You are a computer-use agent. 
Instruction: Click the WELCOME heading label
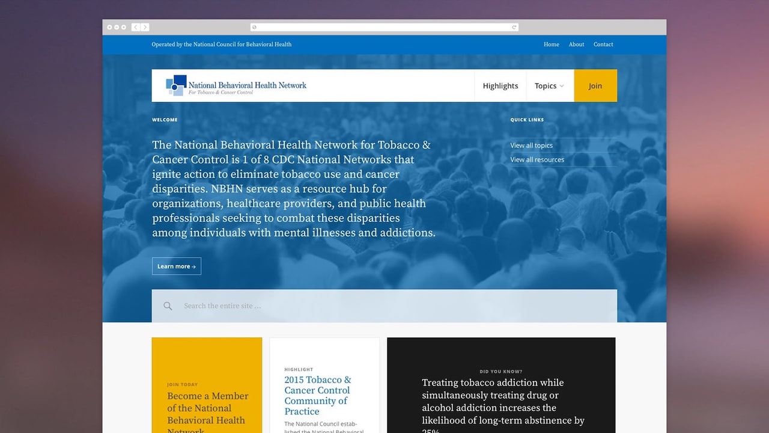coord(165,120)
